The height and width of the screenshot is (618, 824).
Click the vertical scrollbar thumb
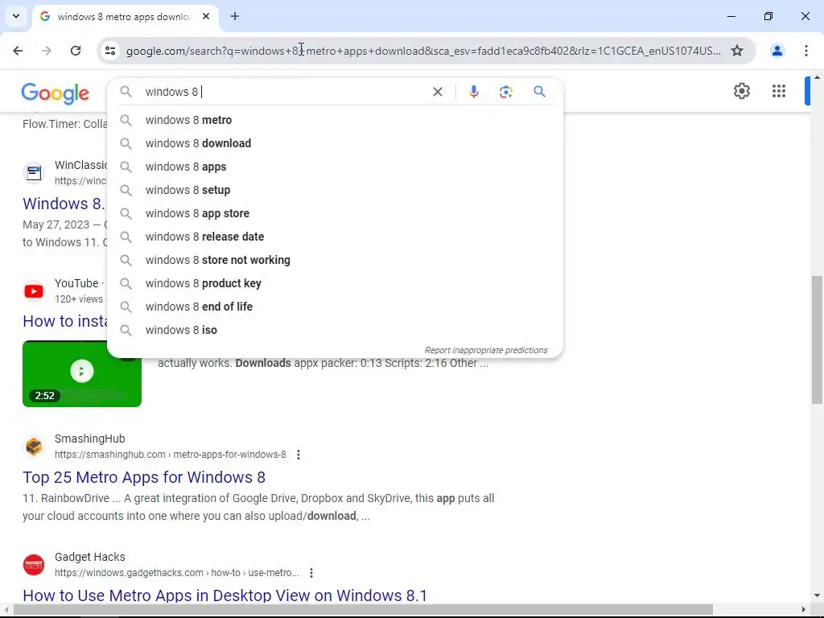[x=818, y=340]
